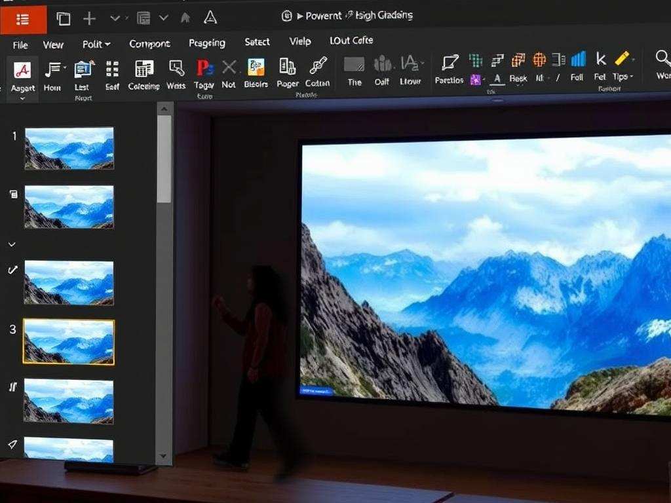Click the Not X icon

[229, 67]
